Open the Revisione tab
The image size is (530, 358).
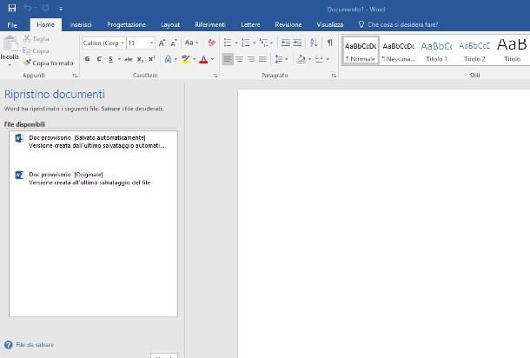tap(288, 24)
